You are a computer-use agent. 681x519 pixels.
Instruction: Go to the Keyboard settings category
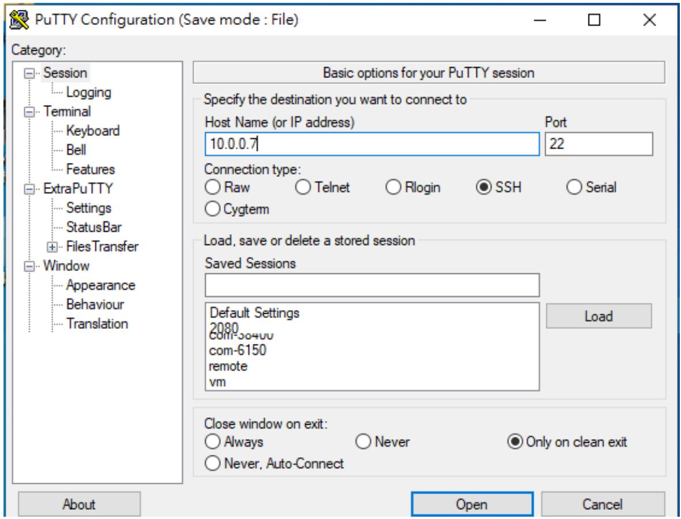[93, 131]
